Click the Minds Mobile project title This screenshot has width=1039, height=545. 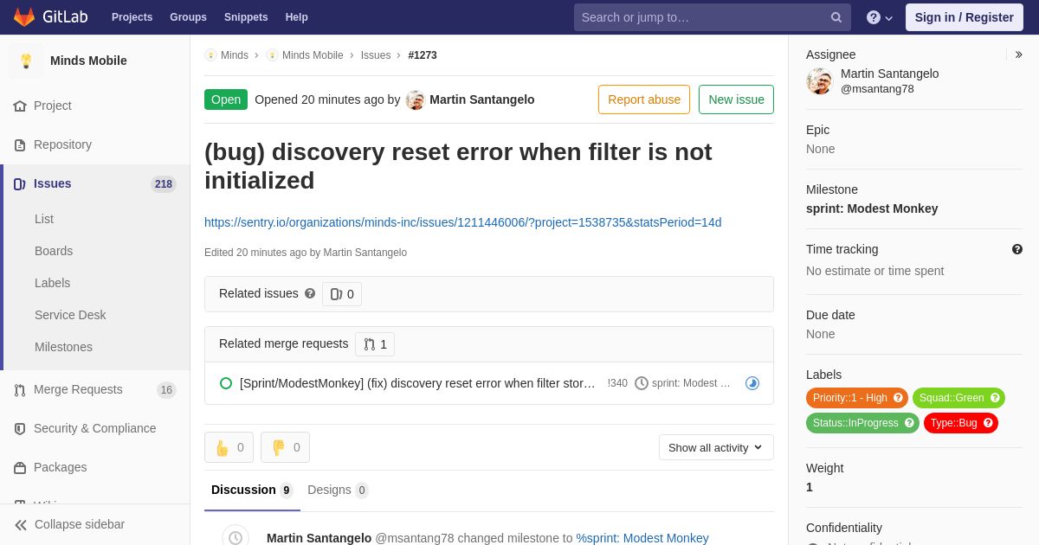point(88,61)
